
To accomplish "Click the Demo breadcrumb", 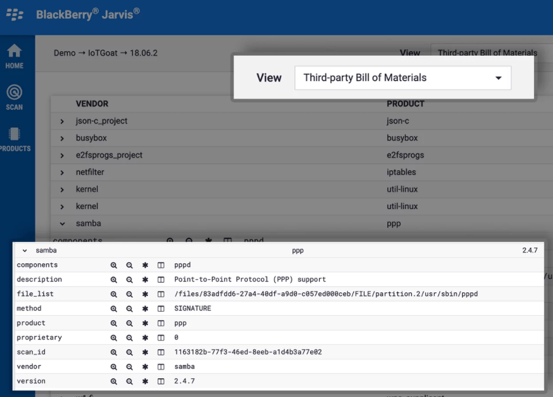I will click(64, 53).
